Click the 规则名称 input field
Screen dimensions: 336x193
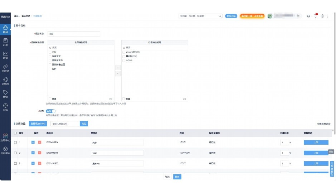point(74,34)
